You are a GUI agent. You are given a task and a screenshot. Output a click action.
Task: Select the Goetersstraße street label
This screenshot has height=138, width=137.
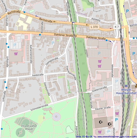click(x=99, y=89)
